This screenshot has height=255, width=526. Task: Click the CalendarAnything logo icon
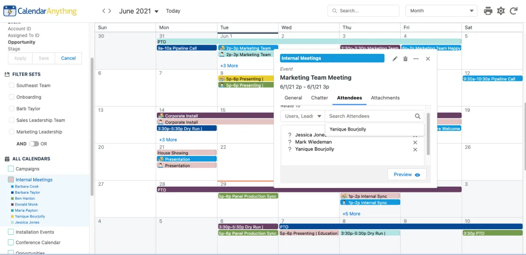10,11
